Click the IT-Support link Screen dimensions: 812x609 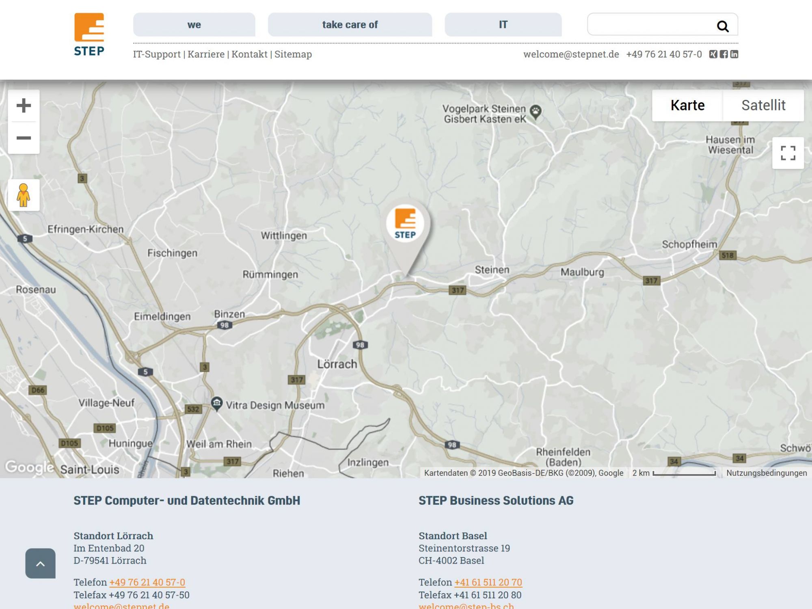pyautogui.click(x=157, y=54)
